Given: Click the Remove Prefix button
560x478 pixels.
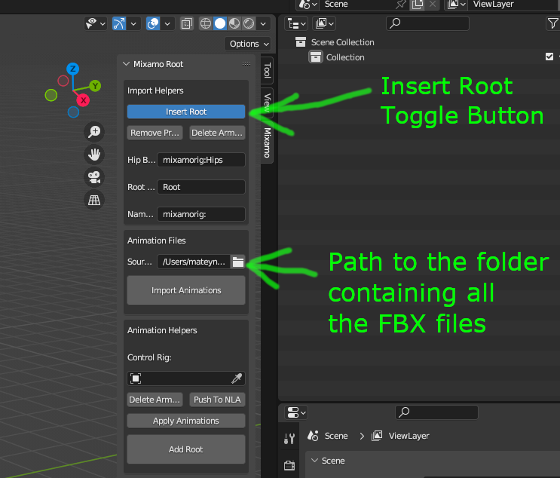Looking at the screenshot, I should [x=155, y=133].
